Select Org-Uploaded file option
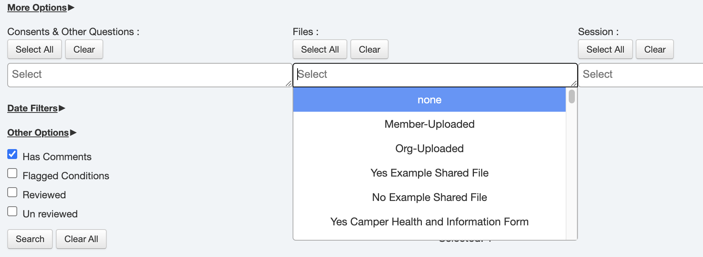 tap(429, 149)
